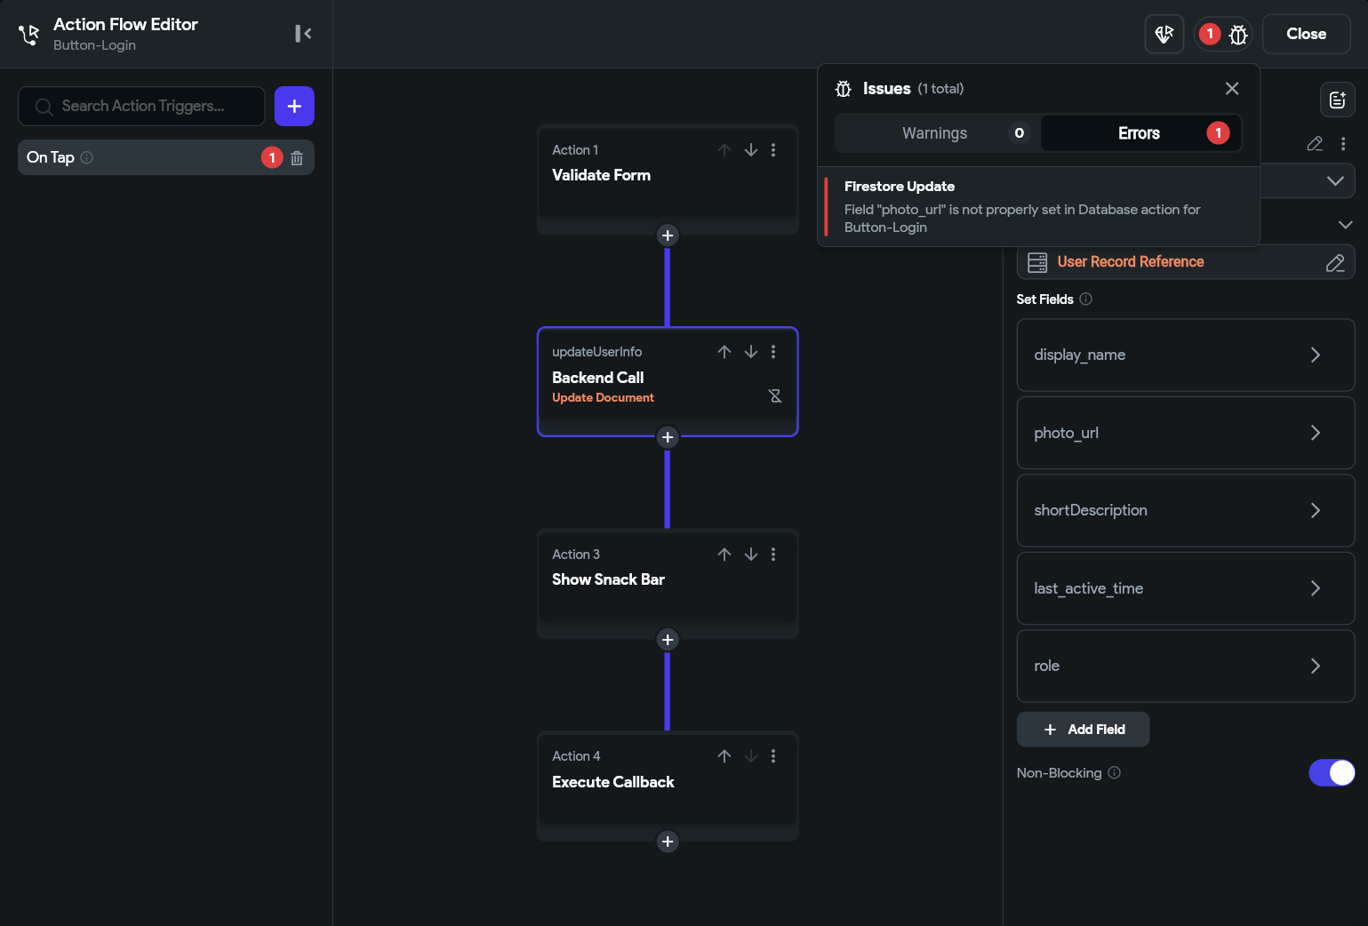Move updateUserInfo action down
The image size is (1368, 926).
[751, 352]
